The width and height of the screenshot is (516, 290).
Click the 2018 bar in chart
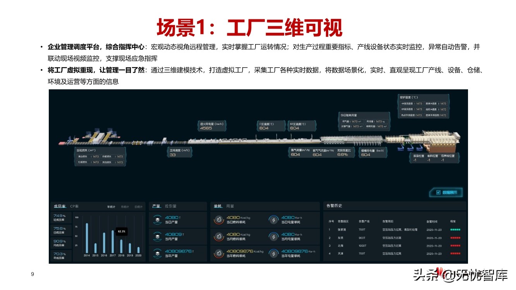pyautogui.click(x=121, y=246)
